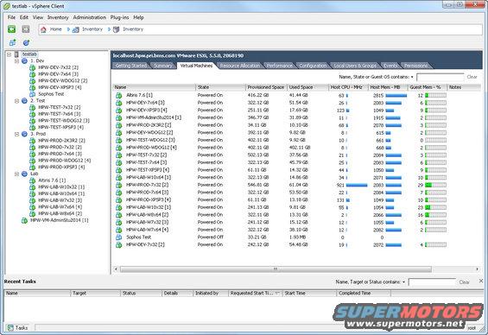Viewport: 488px width, 335px height.
Task: Open the Name, State or Guest OS filter dropdown
Action: (412, 77)
